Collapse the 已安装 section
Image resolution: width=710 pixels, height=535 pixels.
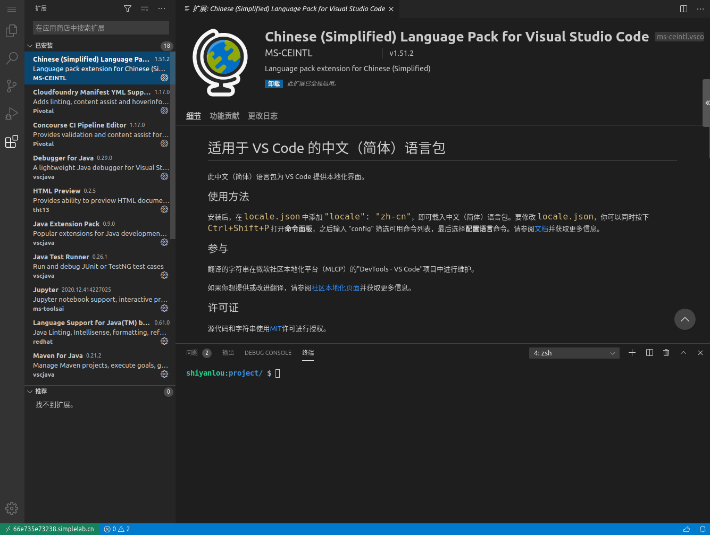click(x=30, y=46)
